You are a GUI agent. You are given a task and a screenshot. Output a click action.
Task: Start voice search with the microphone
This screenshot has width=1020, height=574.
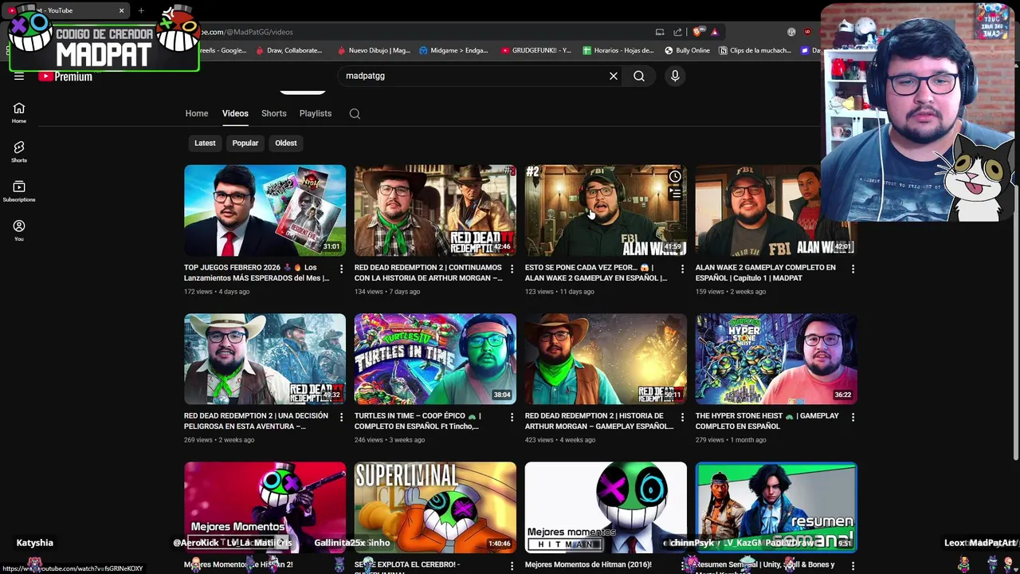[675, 76]
